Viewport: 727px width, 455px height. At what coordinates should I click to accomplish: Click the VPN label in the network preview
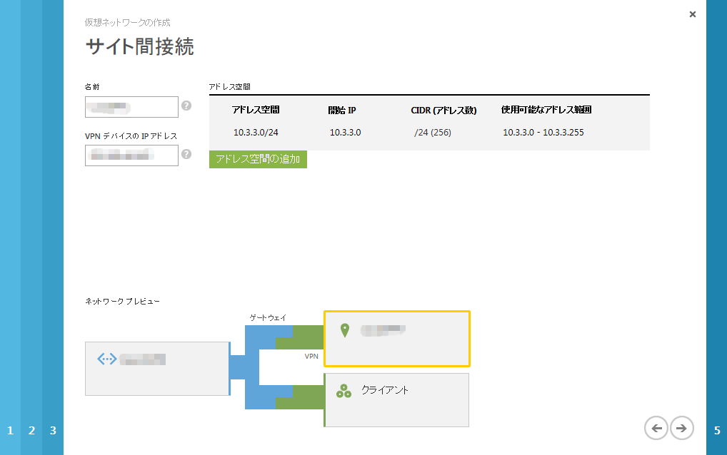(x=311, y=357)
